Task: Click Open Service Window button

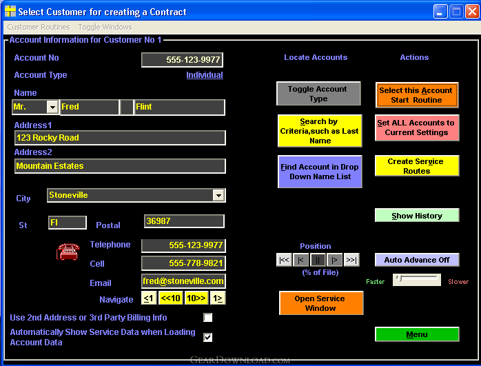Action: 321,303
